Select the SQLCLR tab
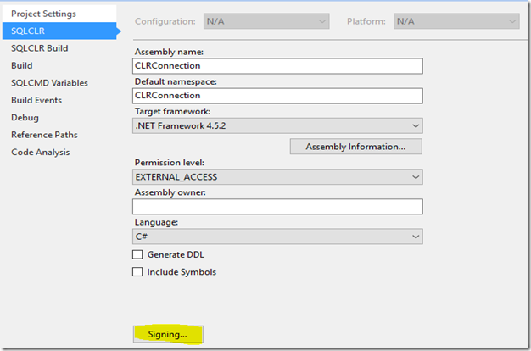Viewport: 531px width, 351px height. [30, 31]
